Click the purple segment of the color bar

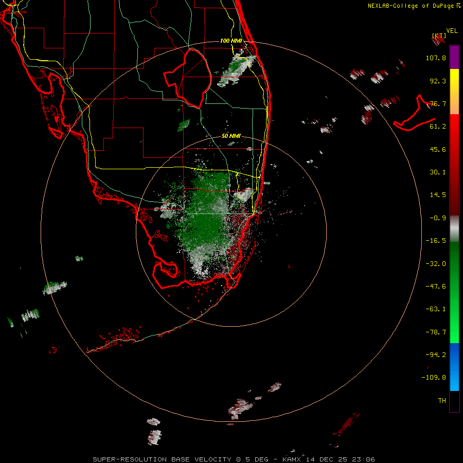(454, 57)
